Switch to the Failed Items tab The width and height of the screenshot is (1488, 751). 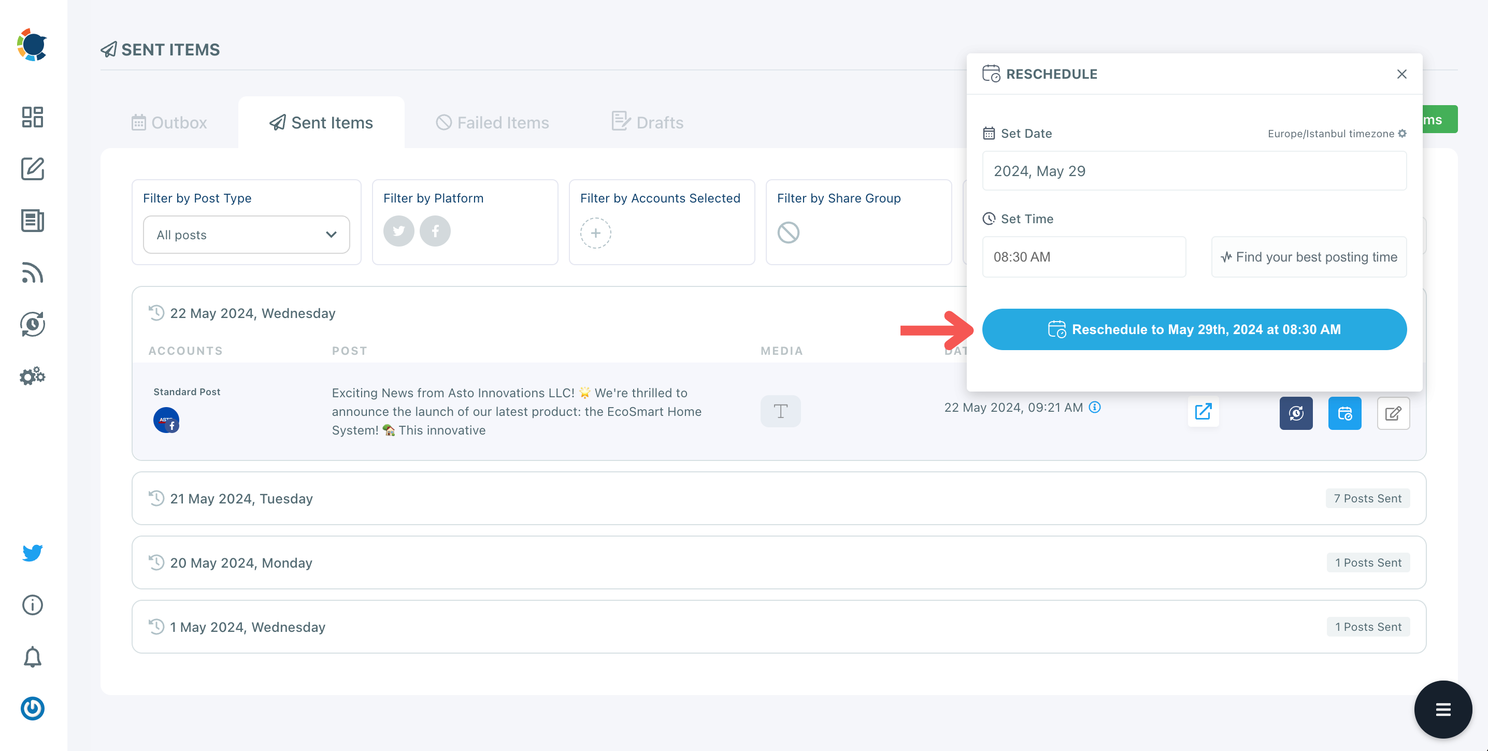coord(492,122)
